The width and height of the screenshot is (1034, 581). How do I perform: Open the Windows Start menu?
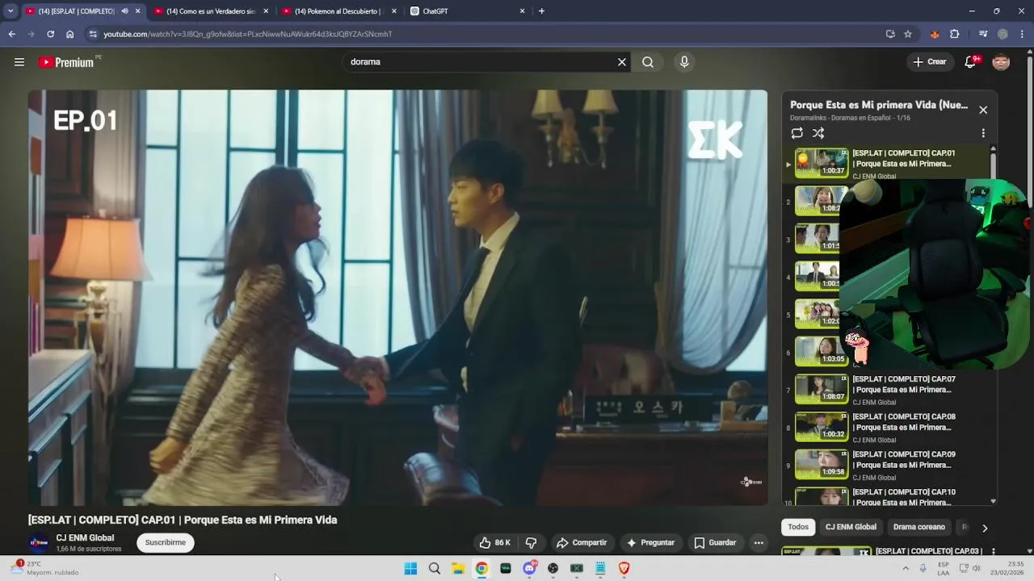pyautogui.click(x=410, y=569)
